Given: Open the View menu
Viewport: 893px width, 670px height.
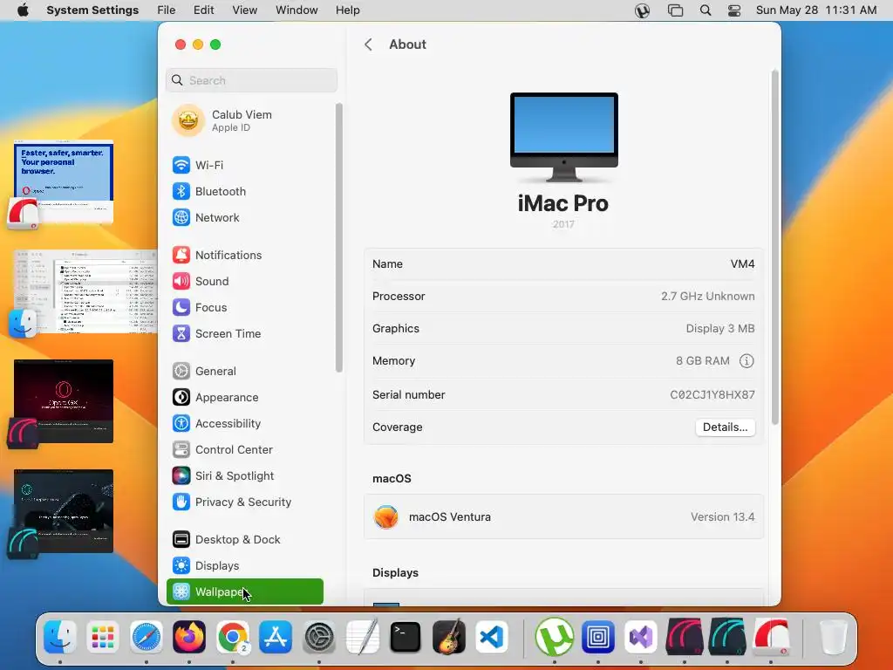Looking at the screenshot, I should pyautogui.click(x=244, y=10).
